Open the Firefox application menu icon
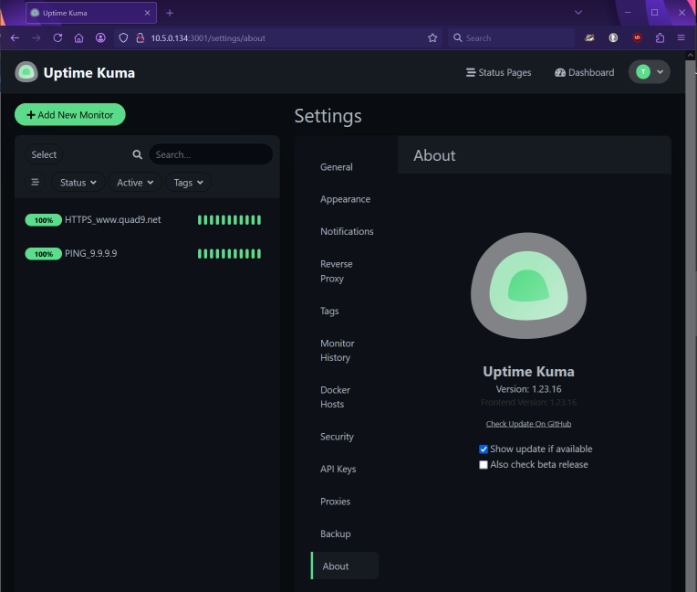Viewport: 697px width, 592px height. (x=681, y=38)
